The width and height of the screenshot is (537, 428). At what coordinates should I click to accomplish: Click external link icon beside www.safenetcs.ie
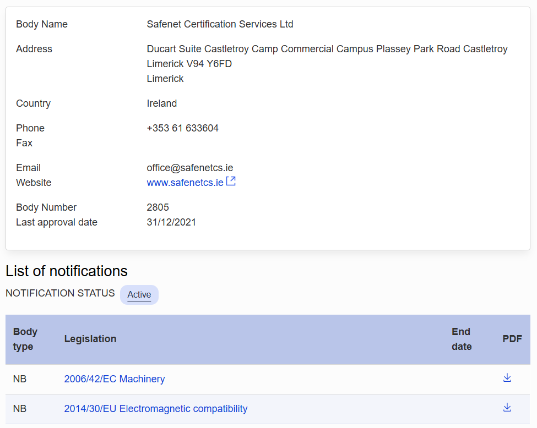click(231, 182)
